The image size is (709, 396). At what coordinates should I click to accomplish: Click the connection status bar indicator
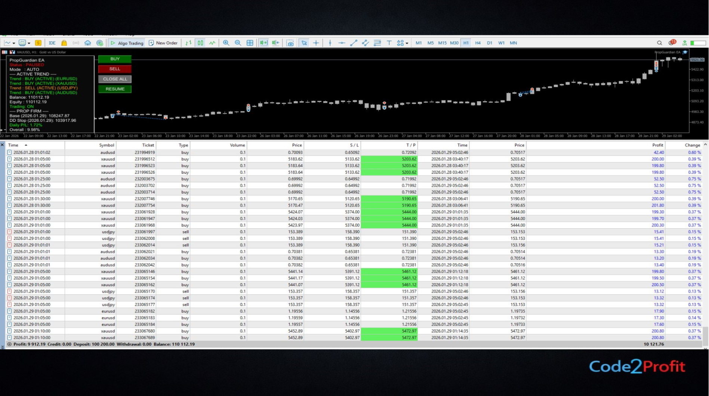tap(698, 43)
